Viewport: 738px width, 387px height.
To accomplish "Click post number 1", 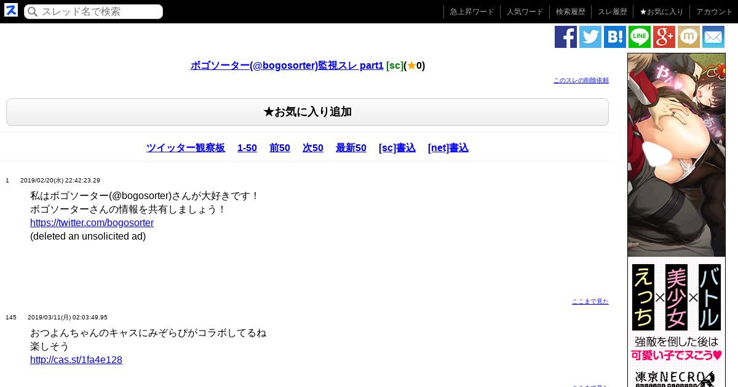I will coord(7,181).
